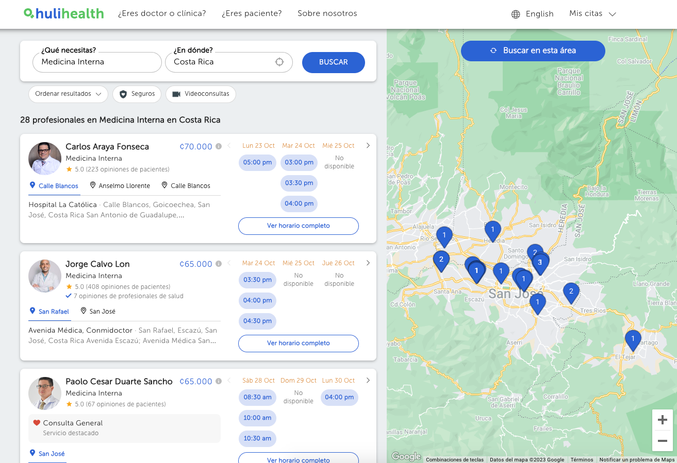
Task: Select the map pin numbered 2 near Tres Rios
Action: tap(571, 293)
